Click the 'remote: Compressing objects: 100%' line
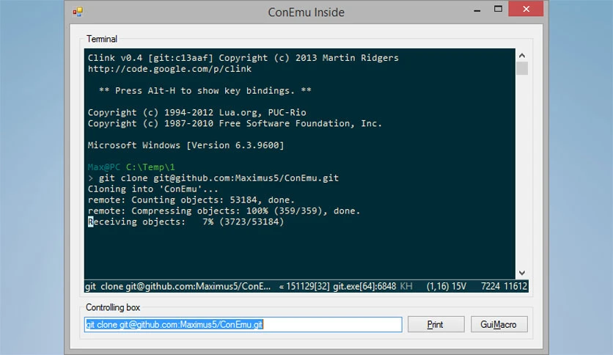This screenshot has height=355, width=613. click(x=224, y=211)
